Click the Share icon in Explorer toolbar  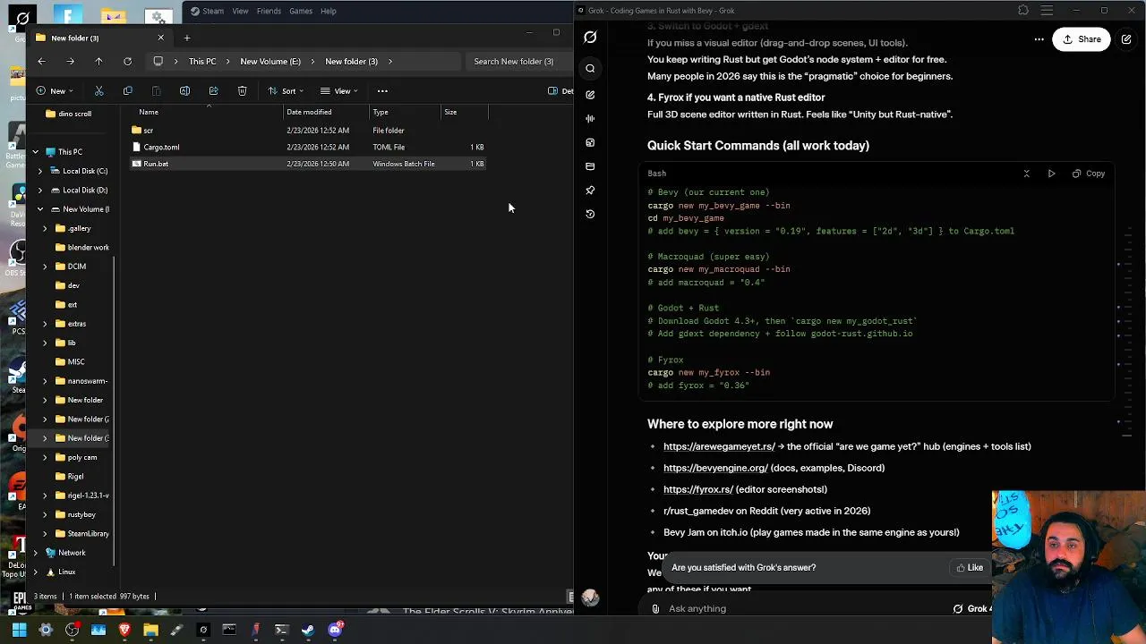(x=213, y=91)
